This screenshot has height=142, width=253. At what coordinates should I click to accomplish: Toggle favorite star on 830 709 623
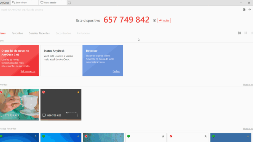(x=78, y=92)
